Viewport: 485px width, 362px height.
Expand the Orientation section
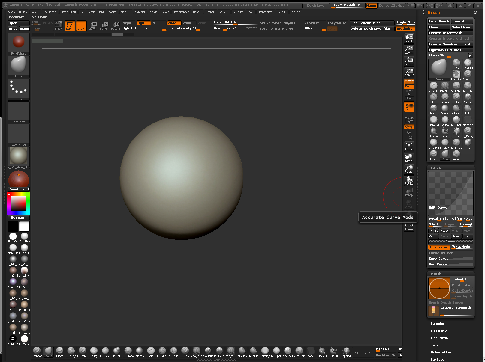coord(441,352)
